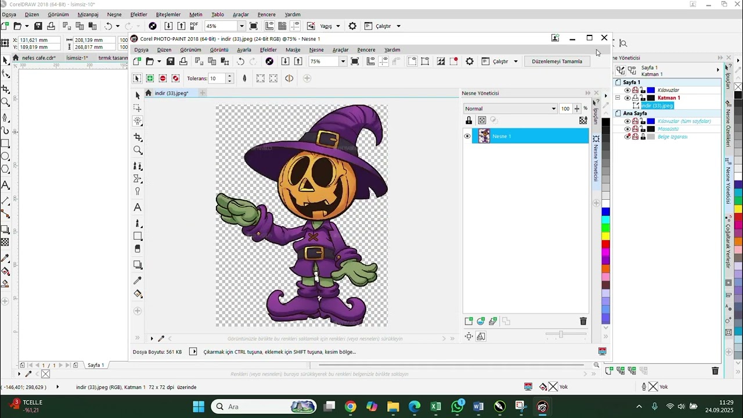
Task: Open CorelDRAW options gear icon
Action: click(352, 26)
